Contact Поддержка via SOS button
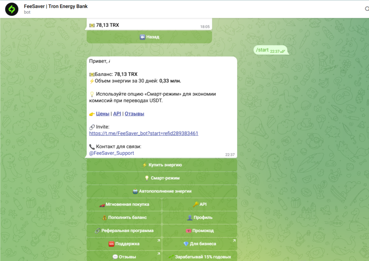369x261 pixels. click(x=124, y=244)
